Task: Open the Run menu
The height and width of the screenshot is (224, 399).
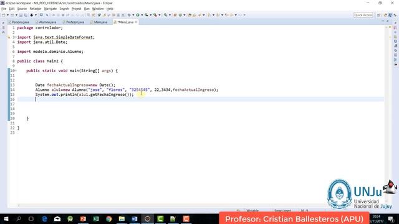Action: [87, 9]
